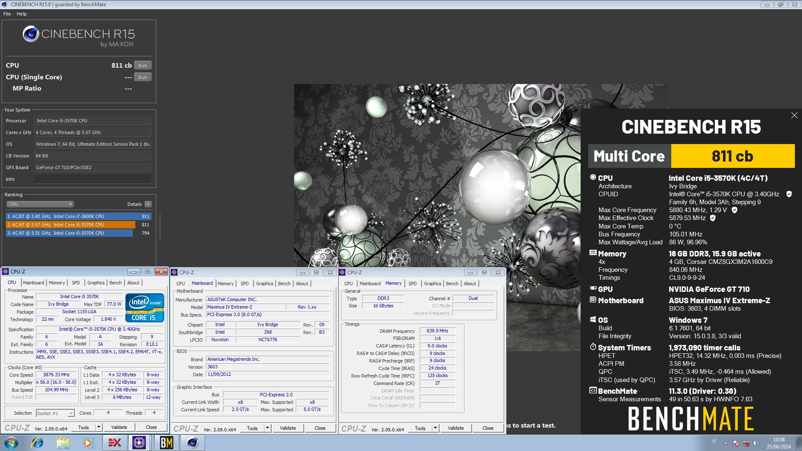Open Windows Media Player from taskbar
The height and width of the screenshot is (451, 802).
[88, 443]
